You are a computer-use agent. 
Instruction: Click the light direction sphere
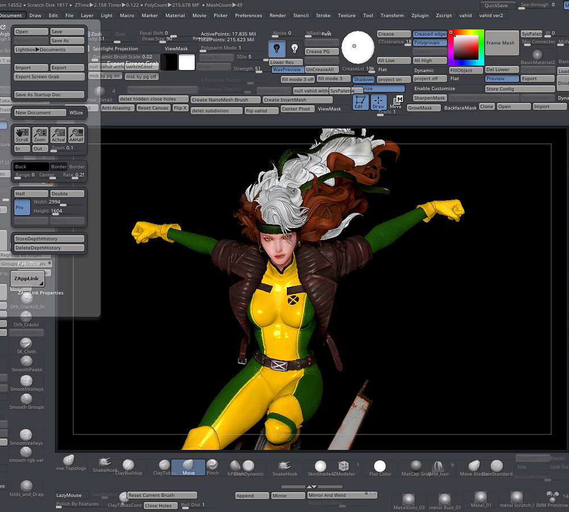click(358, 47)
